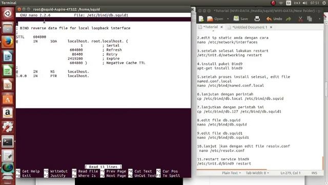This screenshot has height=185, width=328.
Task: Click 'cp /etc/bind/db.127 /etc/bind/db.squid1' line
Action: 239,112
